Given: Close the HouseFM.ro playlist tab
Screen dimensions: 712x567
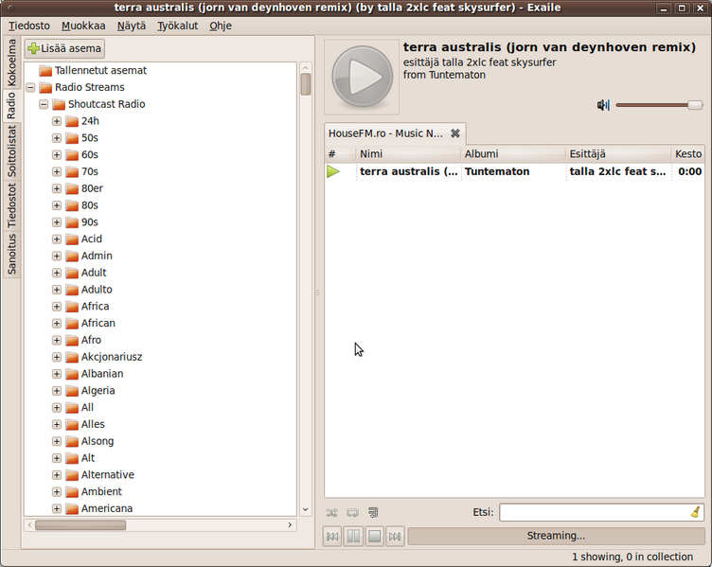Looking at the screenshot, I should [454, 133].
